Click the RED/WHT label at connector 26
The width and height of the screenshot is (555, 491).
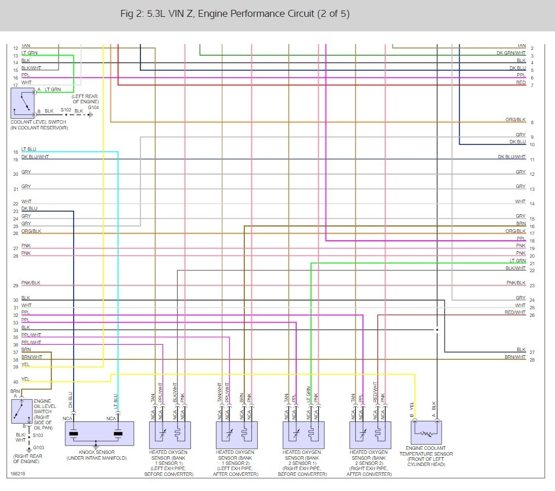[515, 312]
